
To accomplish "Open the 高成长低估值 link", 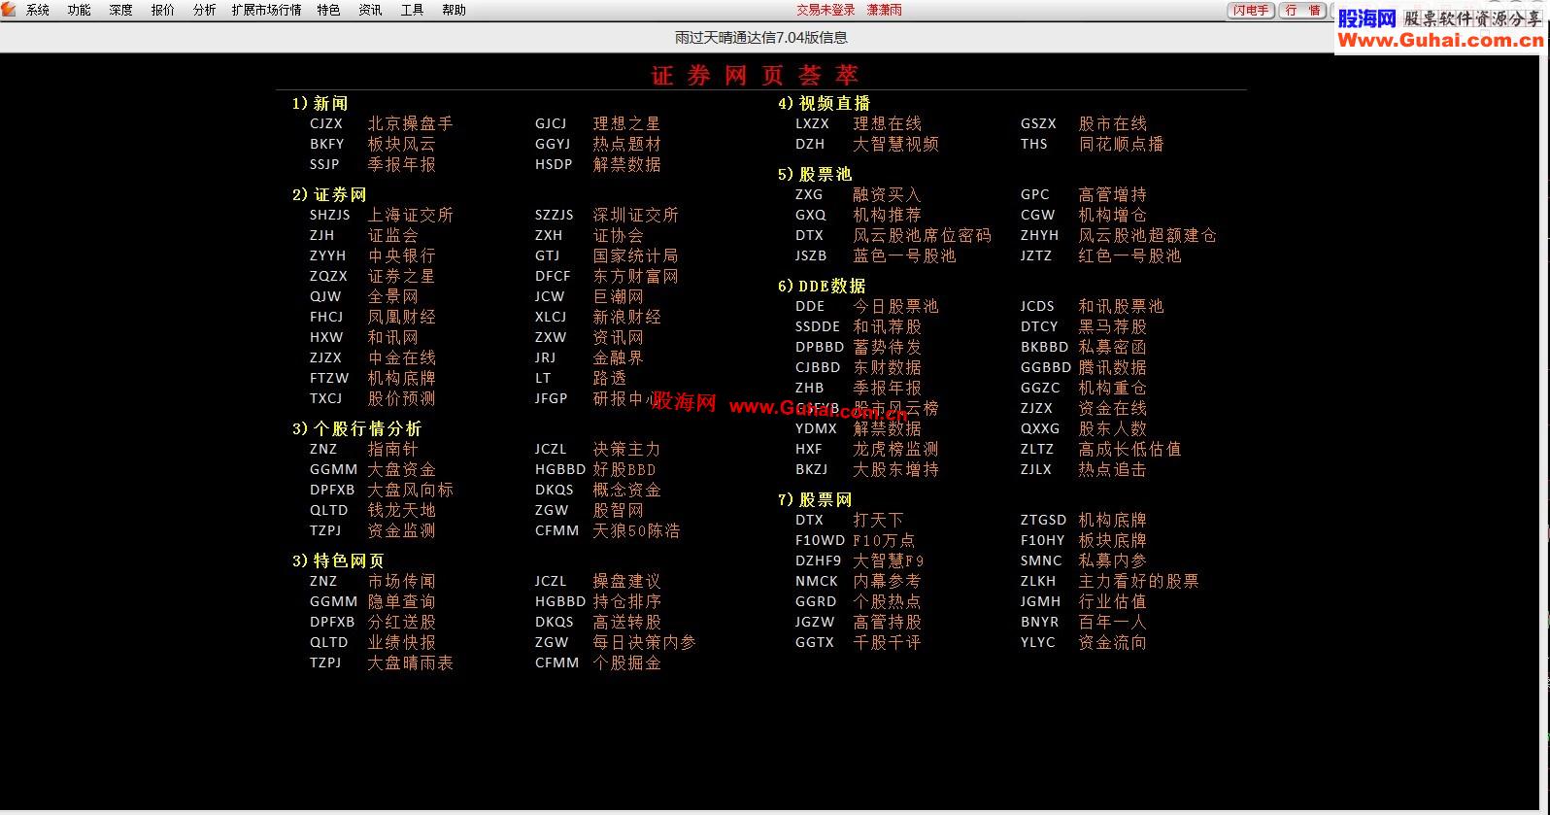I will click(1130, 449).
